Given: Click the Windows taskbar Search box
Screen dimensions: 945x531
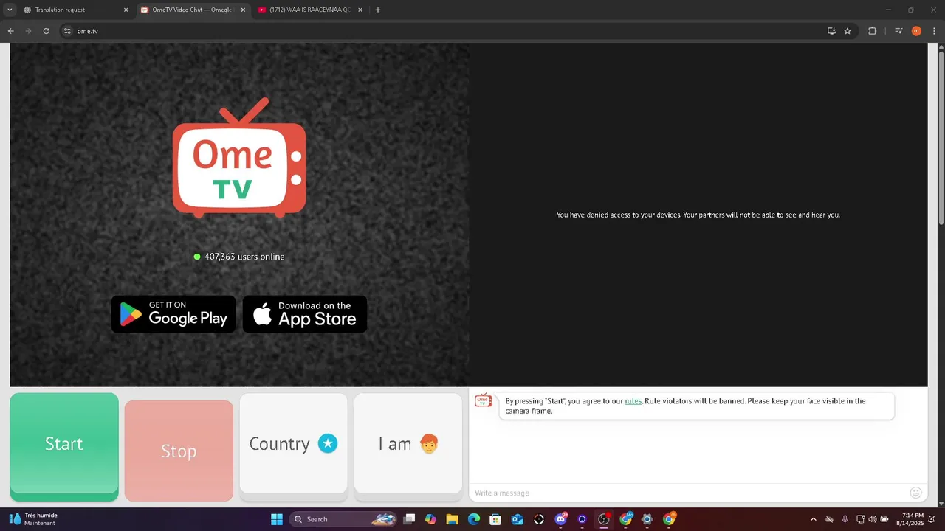Looking at the screenshot, I should [x=343, y=519].
